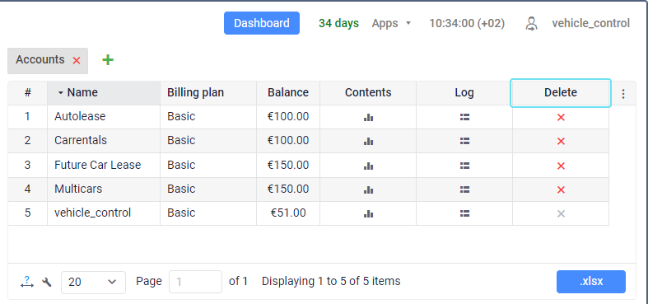Click the Dashboard button
This screenshot has height=304, width=648.
tap(262, 23)
